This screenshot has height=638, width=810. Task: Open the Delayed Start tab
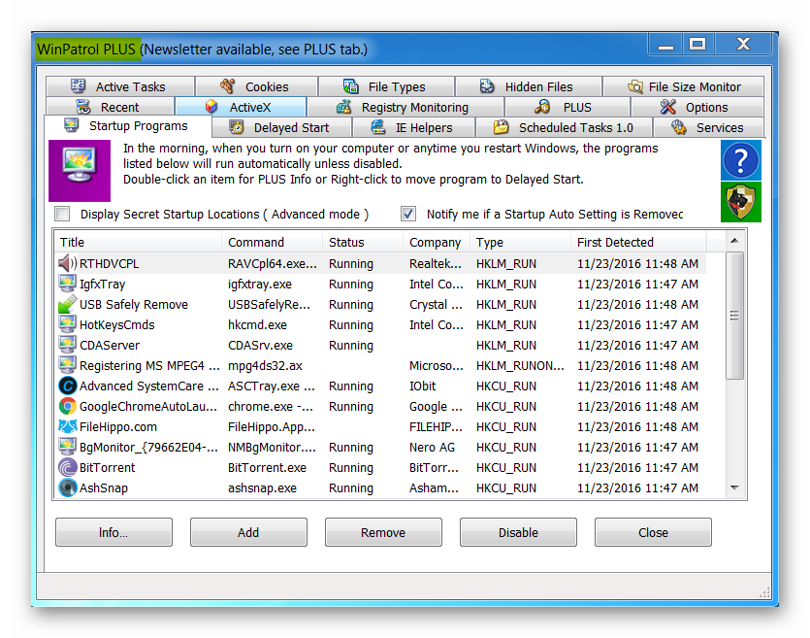[282, 127]
